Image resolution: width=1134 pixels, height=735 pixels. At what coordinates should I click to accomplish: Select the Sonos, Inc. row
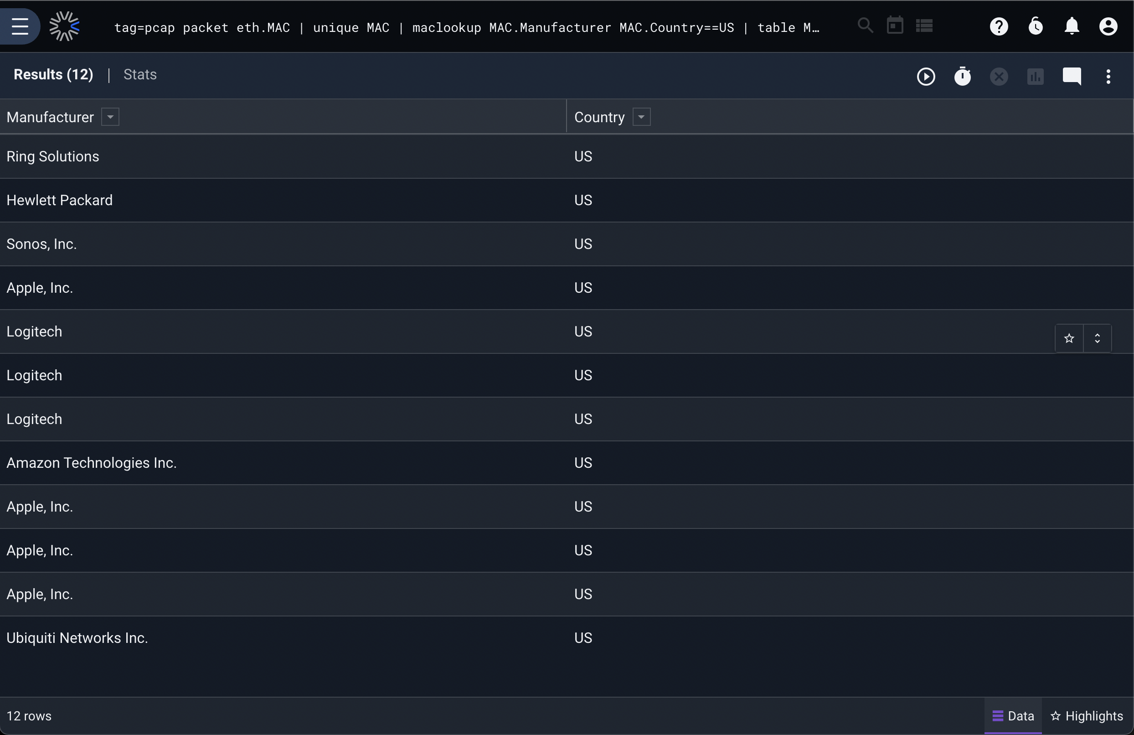coord(567,244)
